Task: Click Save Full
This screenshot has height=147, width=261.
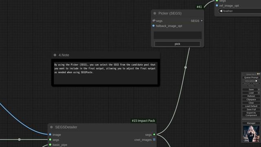Action: [251, 109]
